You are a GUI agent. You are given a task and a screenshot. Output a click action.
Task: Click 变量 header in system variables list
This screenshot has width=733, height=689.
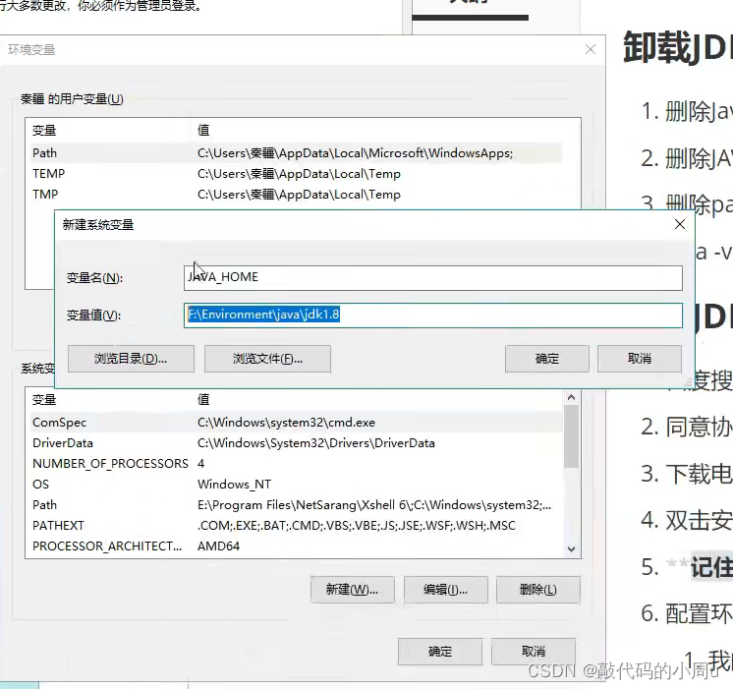point(44,400)
